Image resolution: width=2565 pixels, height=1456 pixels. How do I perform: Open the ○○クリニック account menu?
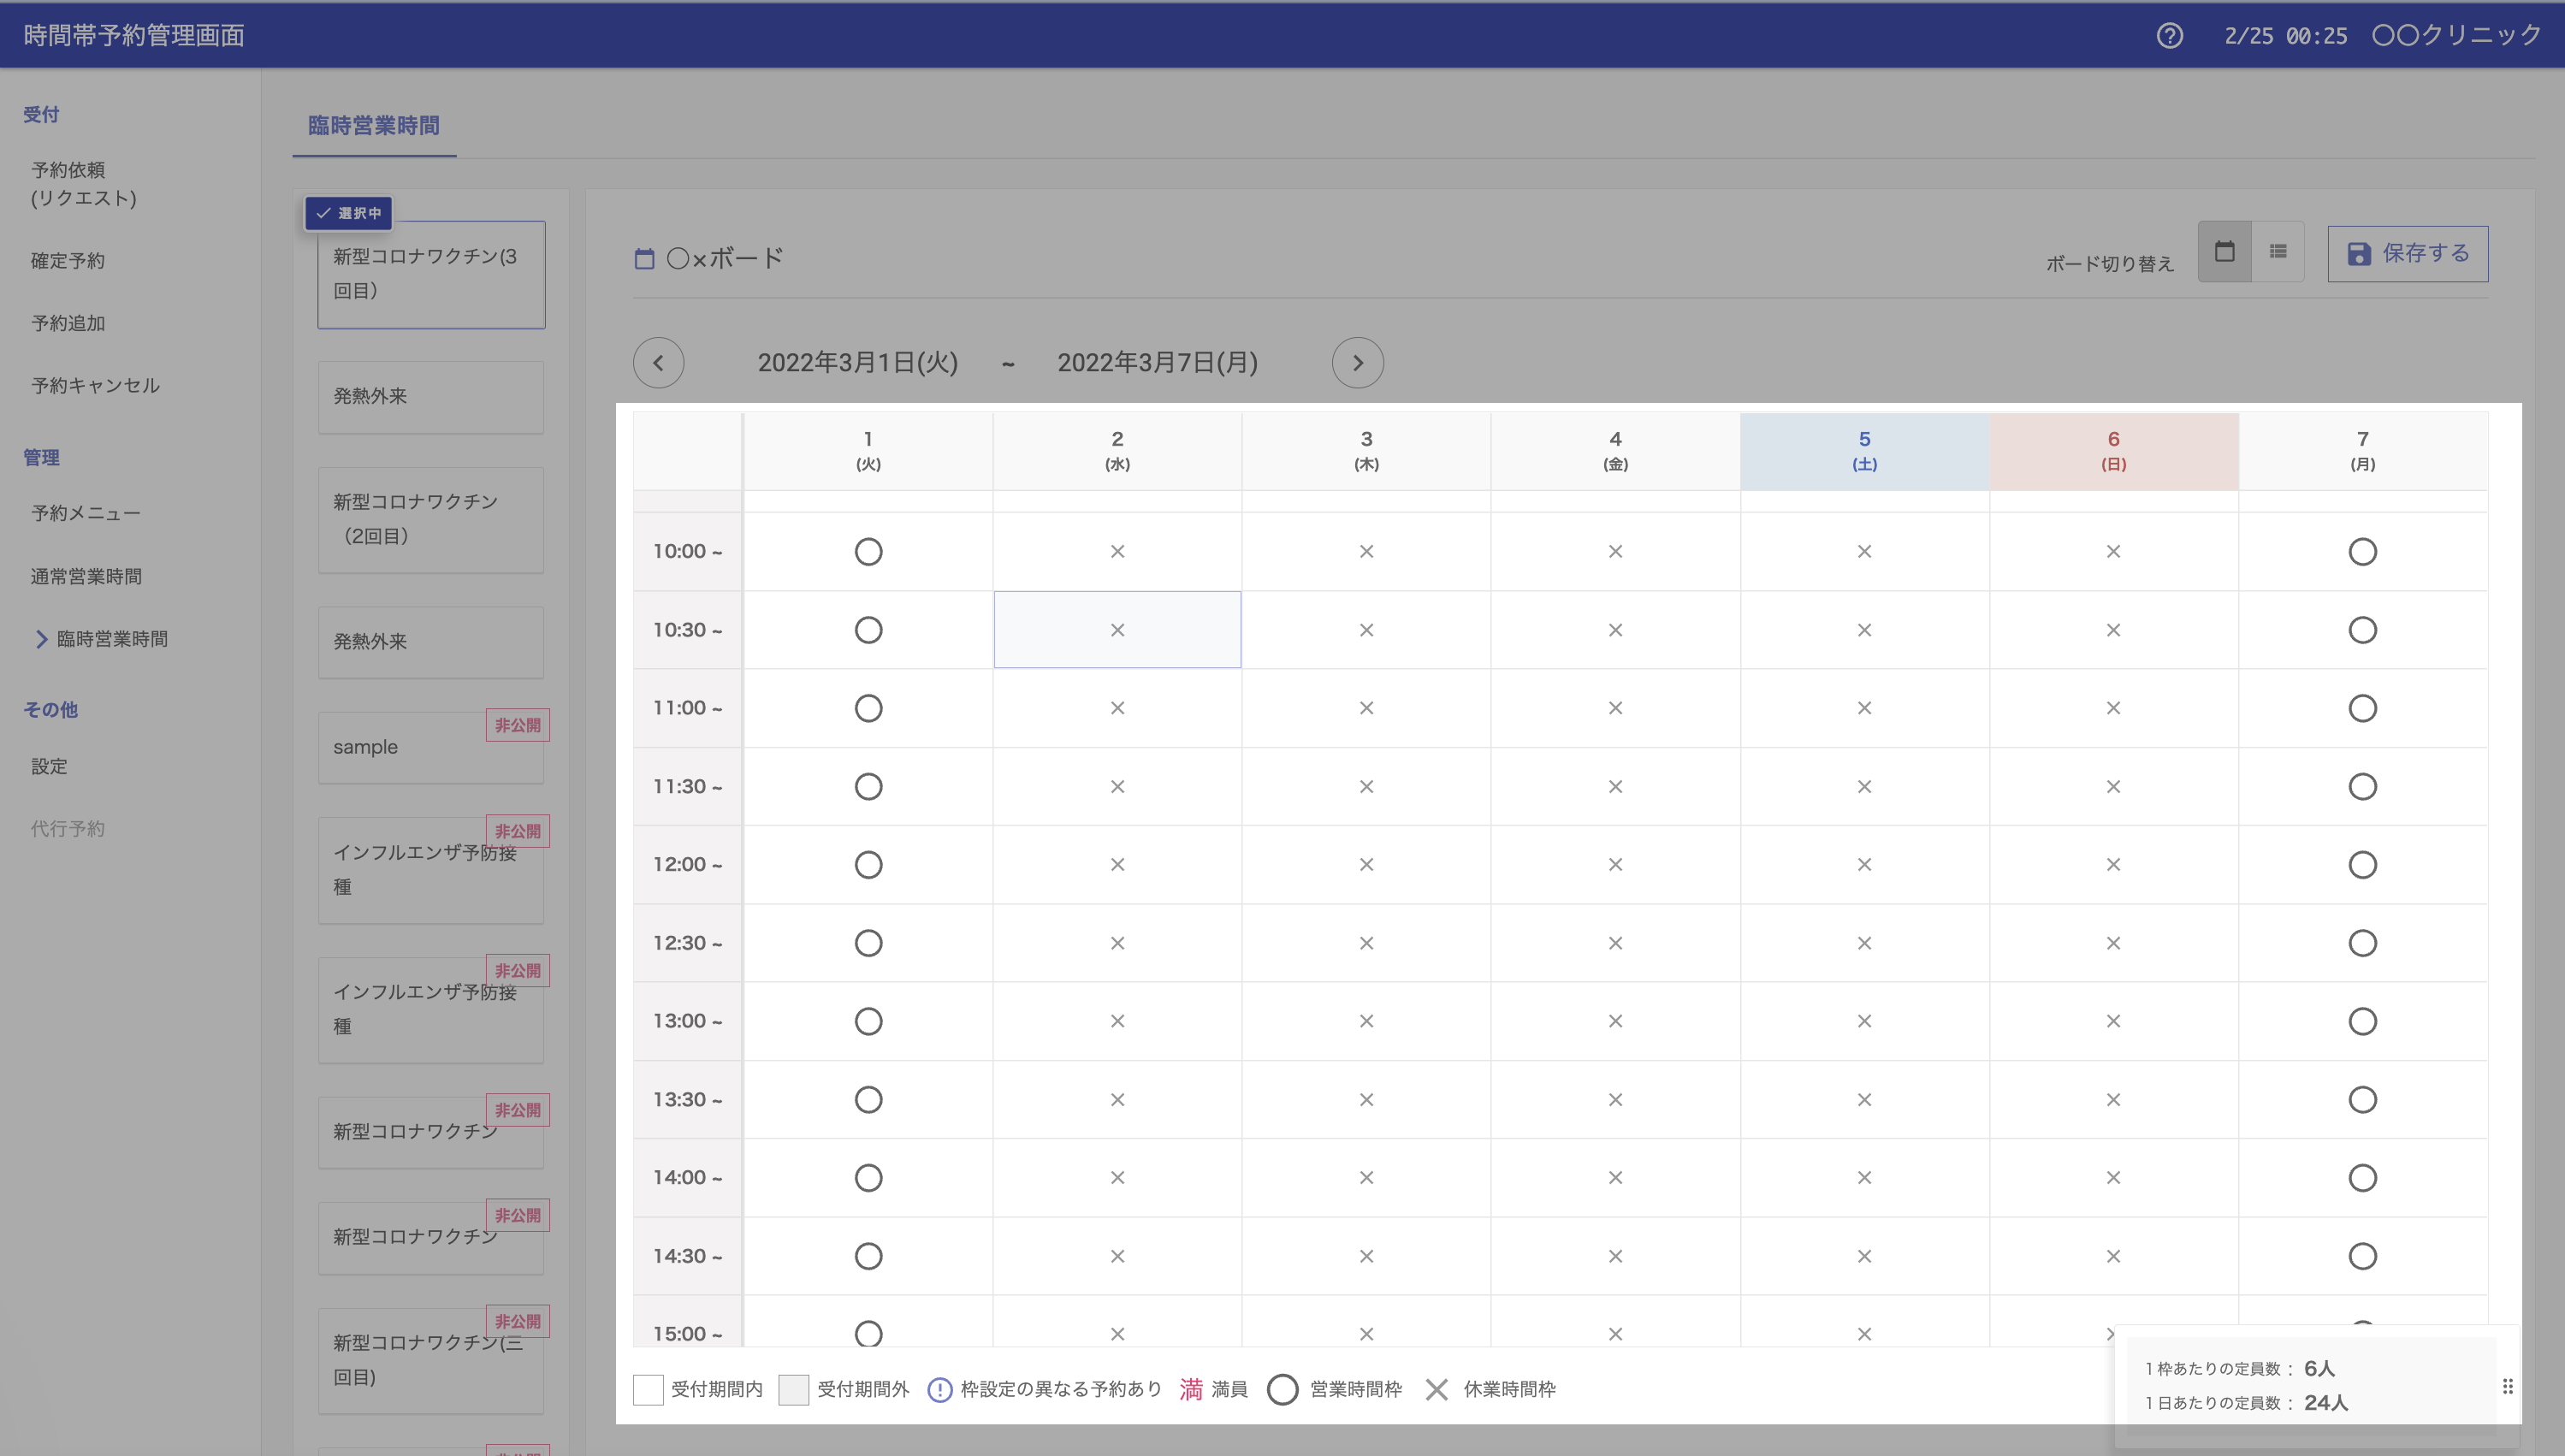2456,36
